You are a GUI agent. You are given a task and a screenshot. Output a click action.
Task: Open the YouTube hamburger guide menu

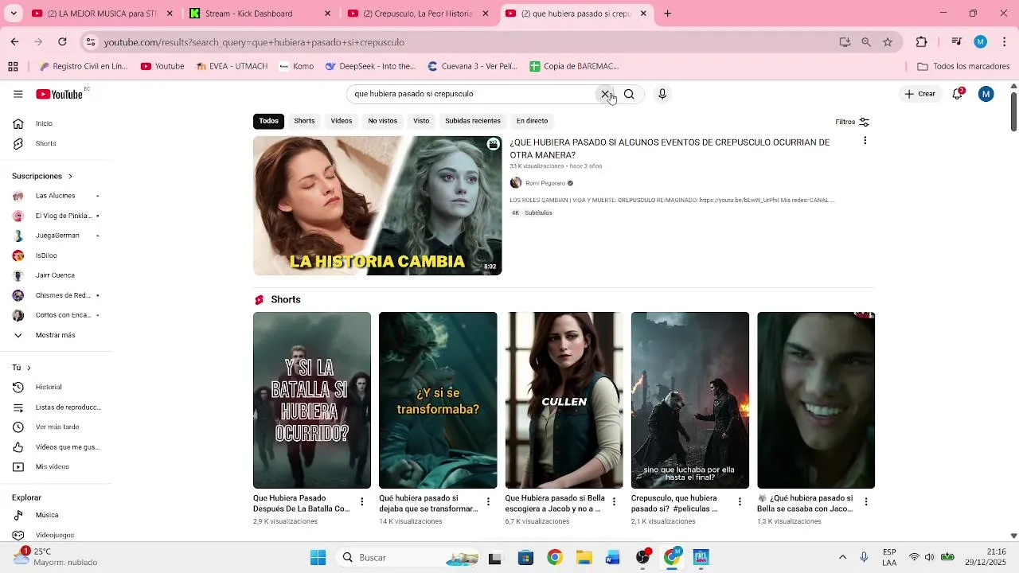click(18, 94)
